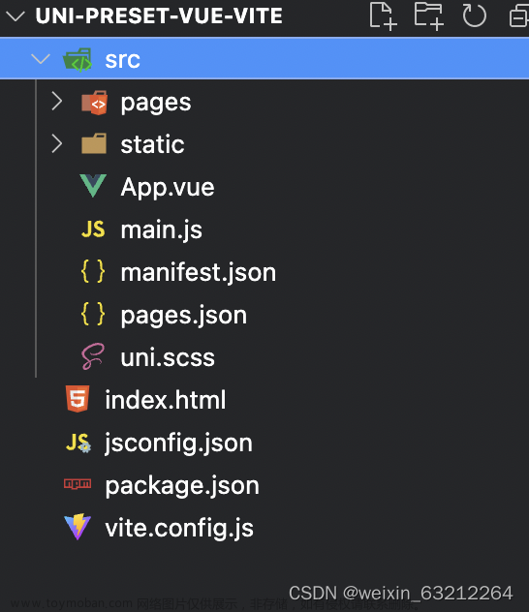Expand the pages folder chevron
The image size is (529, 612).
point(57,102)
